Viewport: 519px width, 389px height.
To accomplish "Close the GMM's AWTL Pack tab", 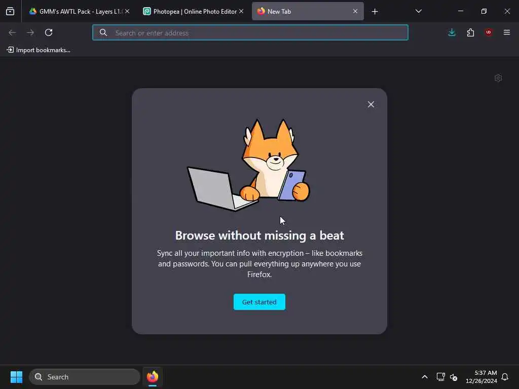I will 127,11.
